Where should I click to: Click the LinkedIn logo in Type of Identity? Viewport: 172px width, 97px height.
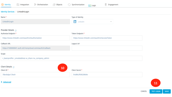point(75,22)
